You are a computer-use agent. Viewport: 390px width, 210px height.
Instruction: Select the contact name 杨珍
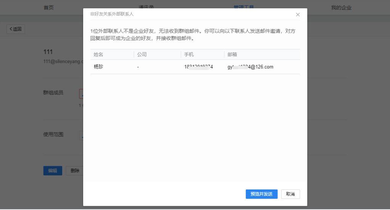point(98,67)
